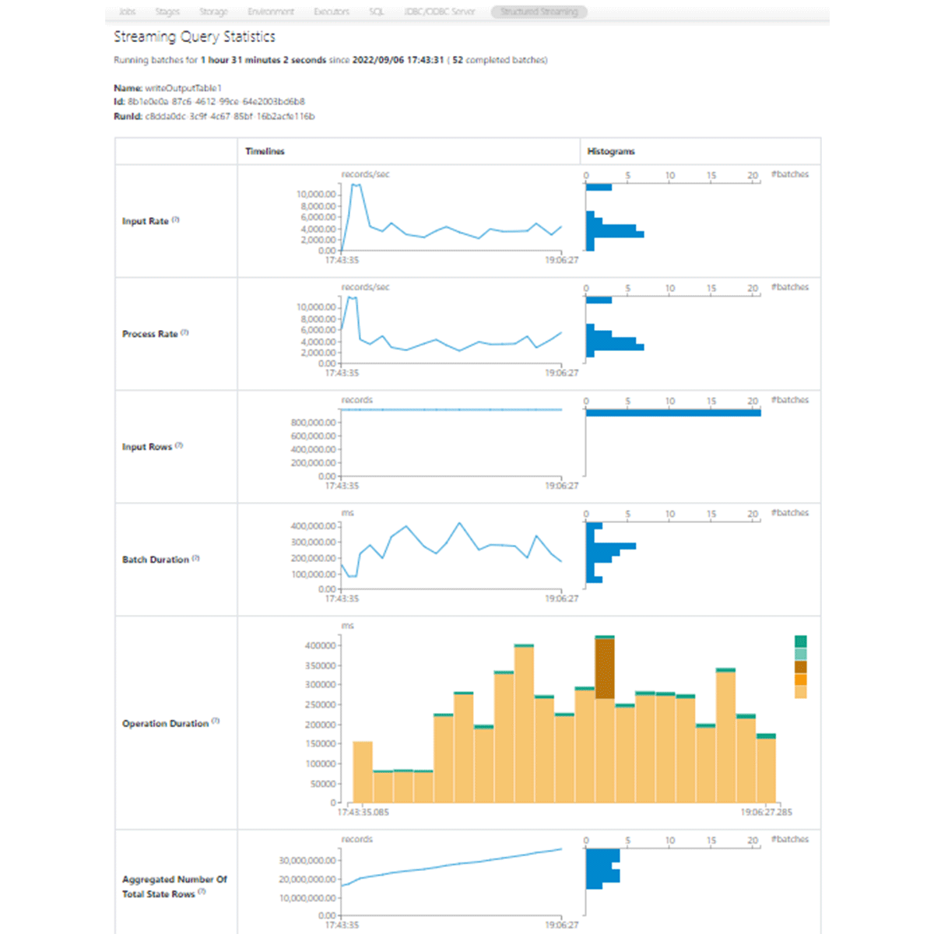
Task: Go to the Environment tab
Action: point(271,12)
